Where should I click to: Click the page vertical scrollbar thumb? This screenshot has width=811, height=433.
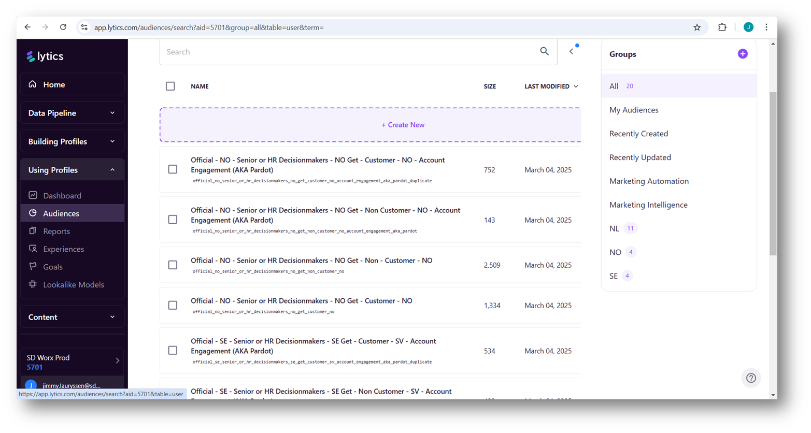[x=773, y=174]
